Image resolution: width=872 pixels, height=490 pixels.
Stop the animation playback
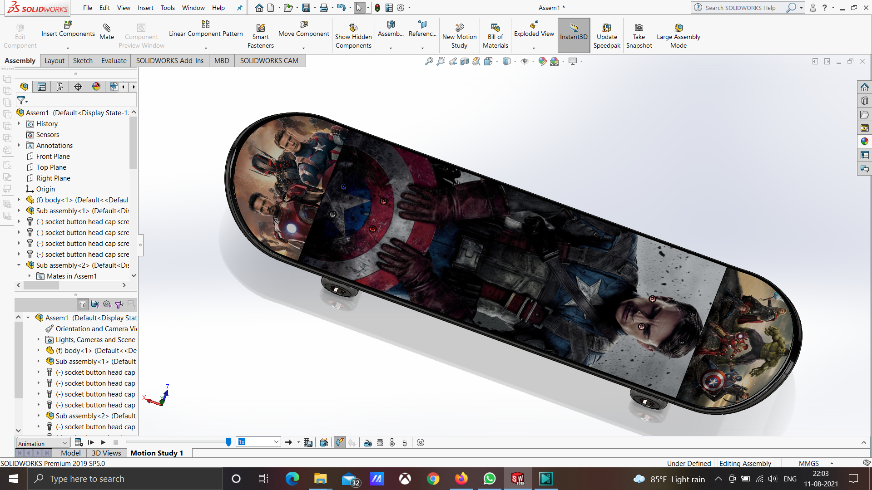(x=116, y=442)
